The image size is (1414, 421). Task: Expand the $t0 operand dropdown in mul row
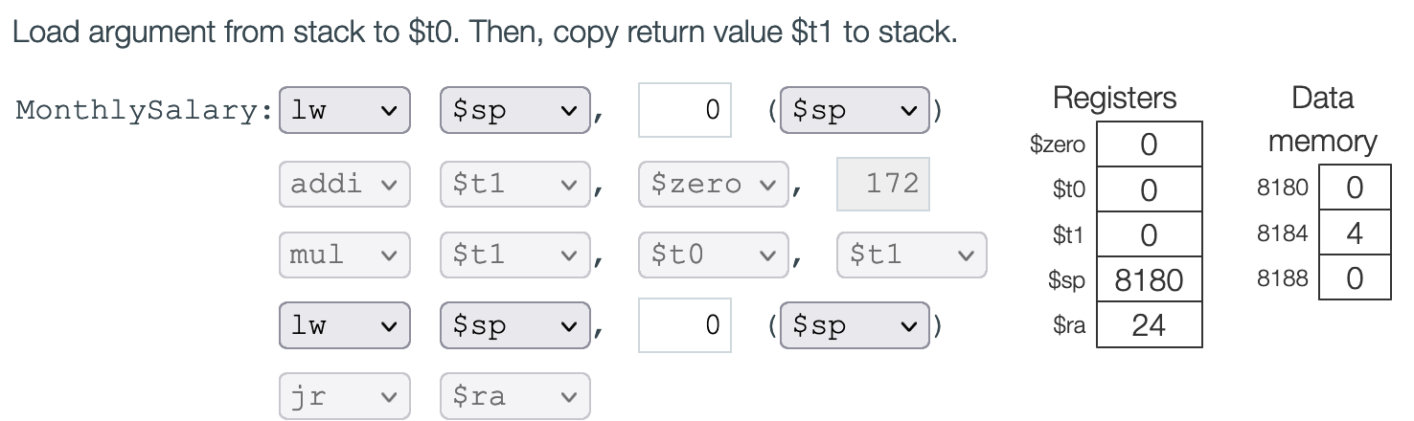713,255
